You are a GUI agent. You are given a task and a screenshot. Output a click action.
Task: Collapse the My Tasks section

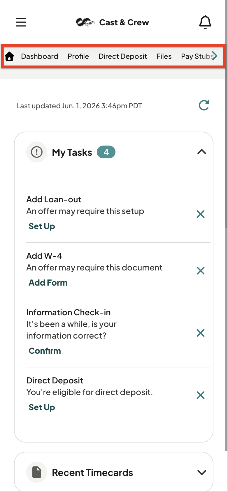202,152
